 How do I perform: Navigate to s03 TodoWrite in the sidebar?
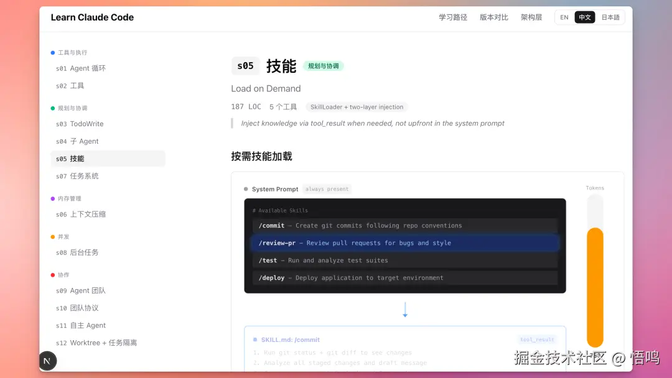81,124
